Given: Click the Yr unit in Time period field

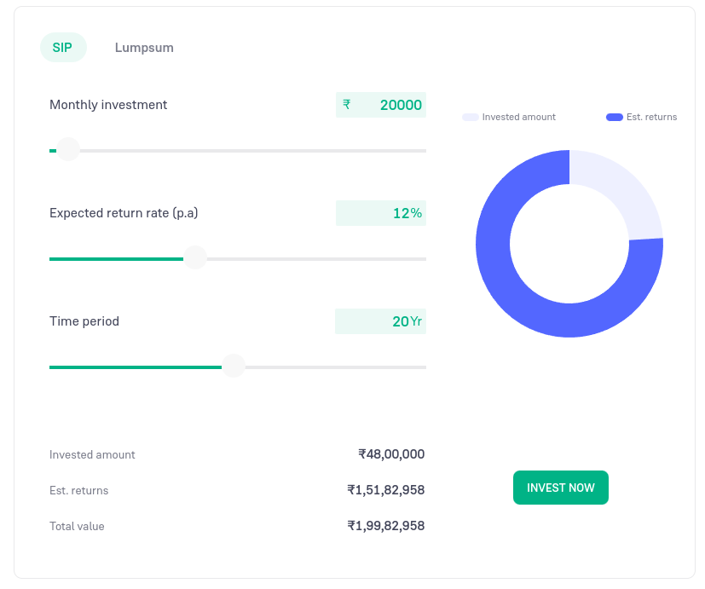Looking at the screenshot, I should pos(416,321).
